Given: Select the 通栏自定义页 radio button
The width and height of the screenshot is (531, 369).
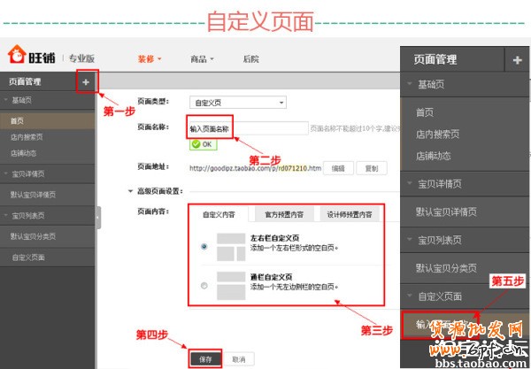Looking at the screenshot, I should pos(204,285).
